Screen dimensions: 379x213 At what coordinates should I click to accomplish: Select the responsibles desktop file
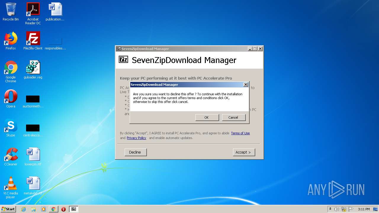click(x=55, y=43)
